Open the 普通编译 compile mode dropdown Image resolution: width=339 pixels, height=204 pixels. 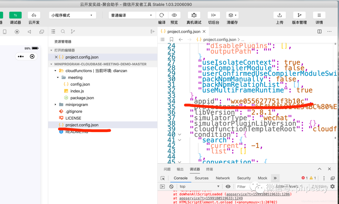[x=132, y=15]
